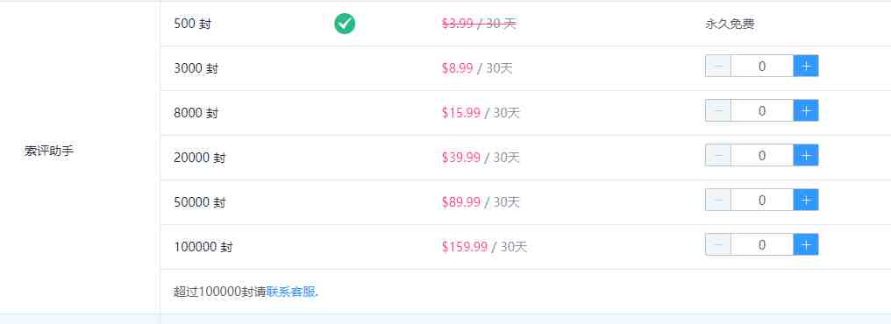This screenshot has width=891, height=324.
Task: Click minus button for 8000 封 plan
Action: click(718, 110)
